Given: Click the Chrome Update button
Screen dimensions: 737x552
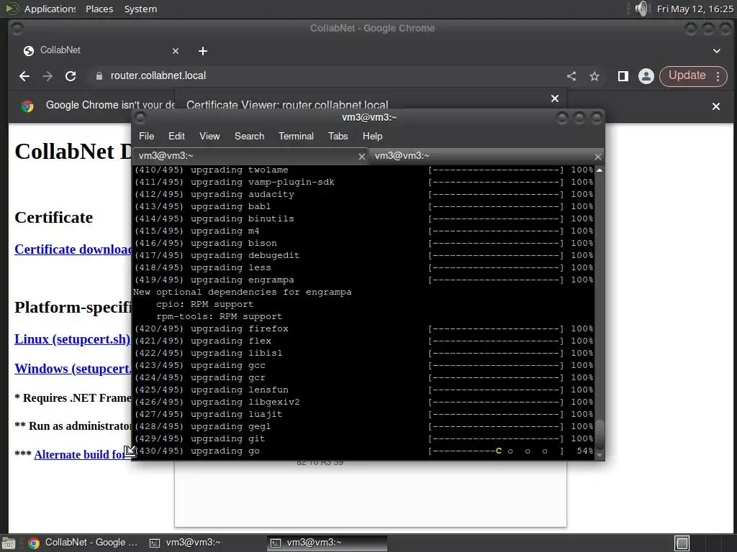Looking at the screenshot, I should coord(687,75).
